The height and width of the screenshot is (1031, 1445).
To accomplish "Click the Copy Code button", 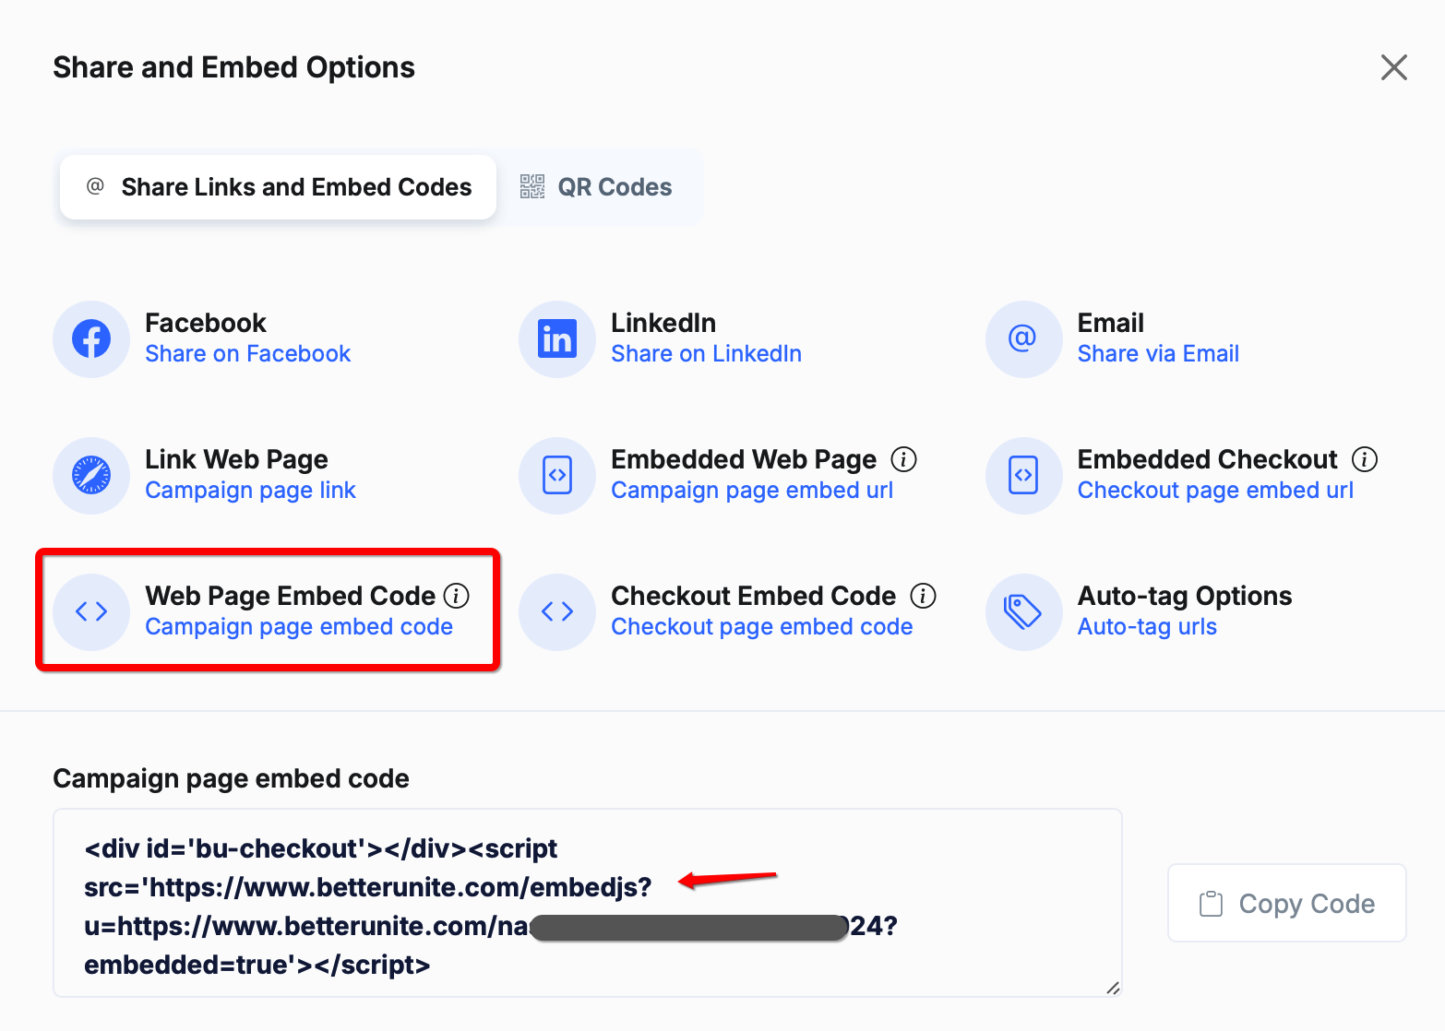I will [1286, 903].
